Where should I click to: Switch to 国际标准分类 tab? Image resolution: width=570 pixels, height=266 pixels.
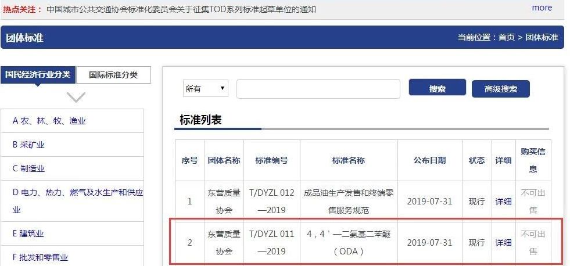click(113, 75)
